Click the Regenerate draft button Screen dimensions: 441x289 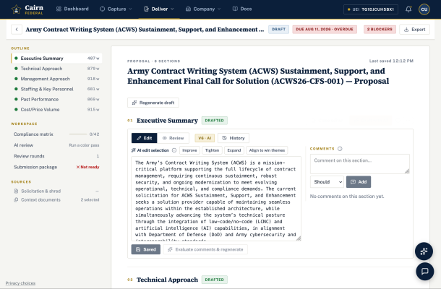[x=153, y=103]
